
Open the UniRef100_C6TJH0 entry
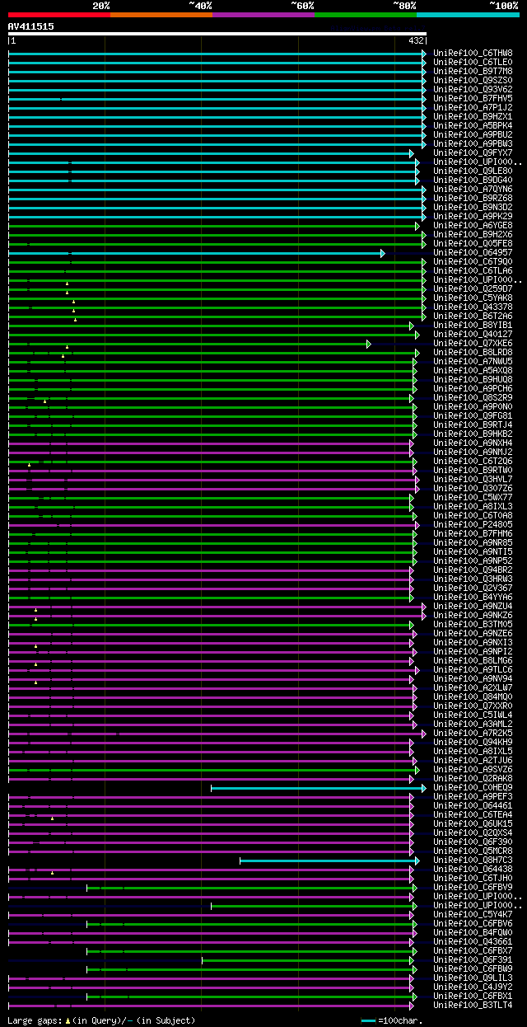point(473,878)
